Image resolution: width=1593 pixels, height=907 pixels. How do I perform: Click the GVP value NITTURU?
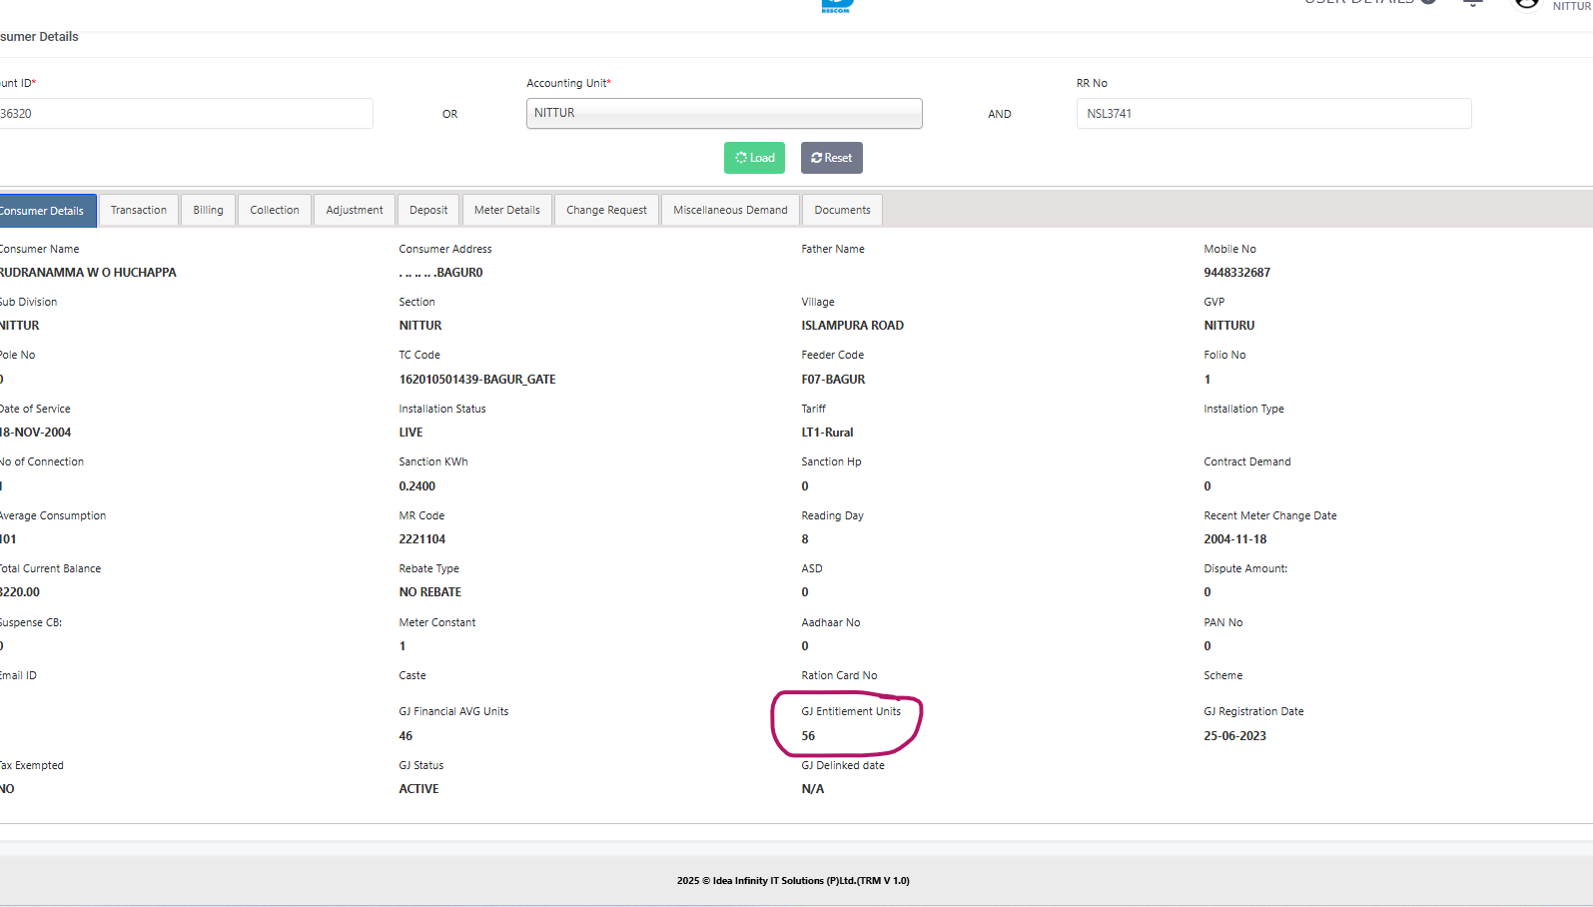1229,326
